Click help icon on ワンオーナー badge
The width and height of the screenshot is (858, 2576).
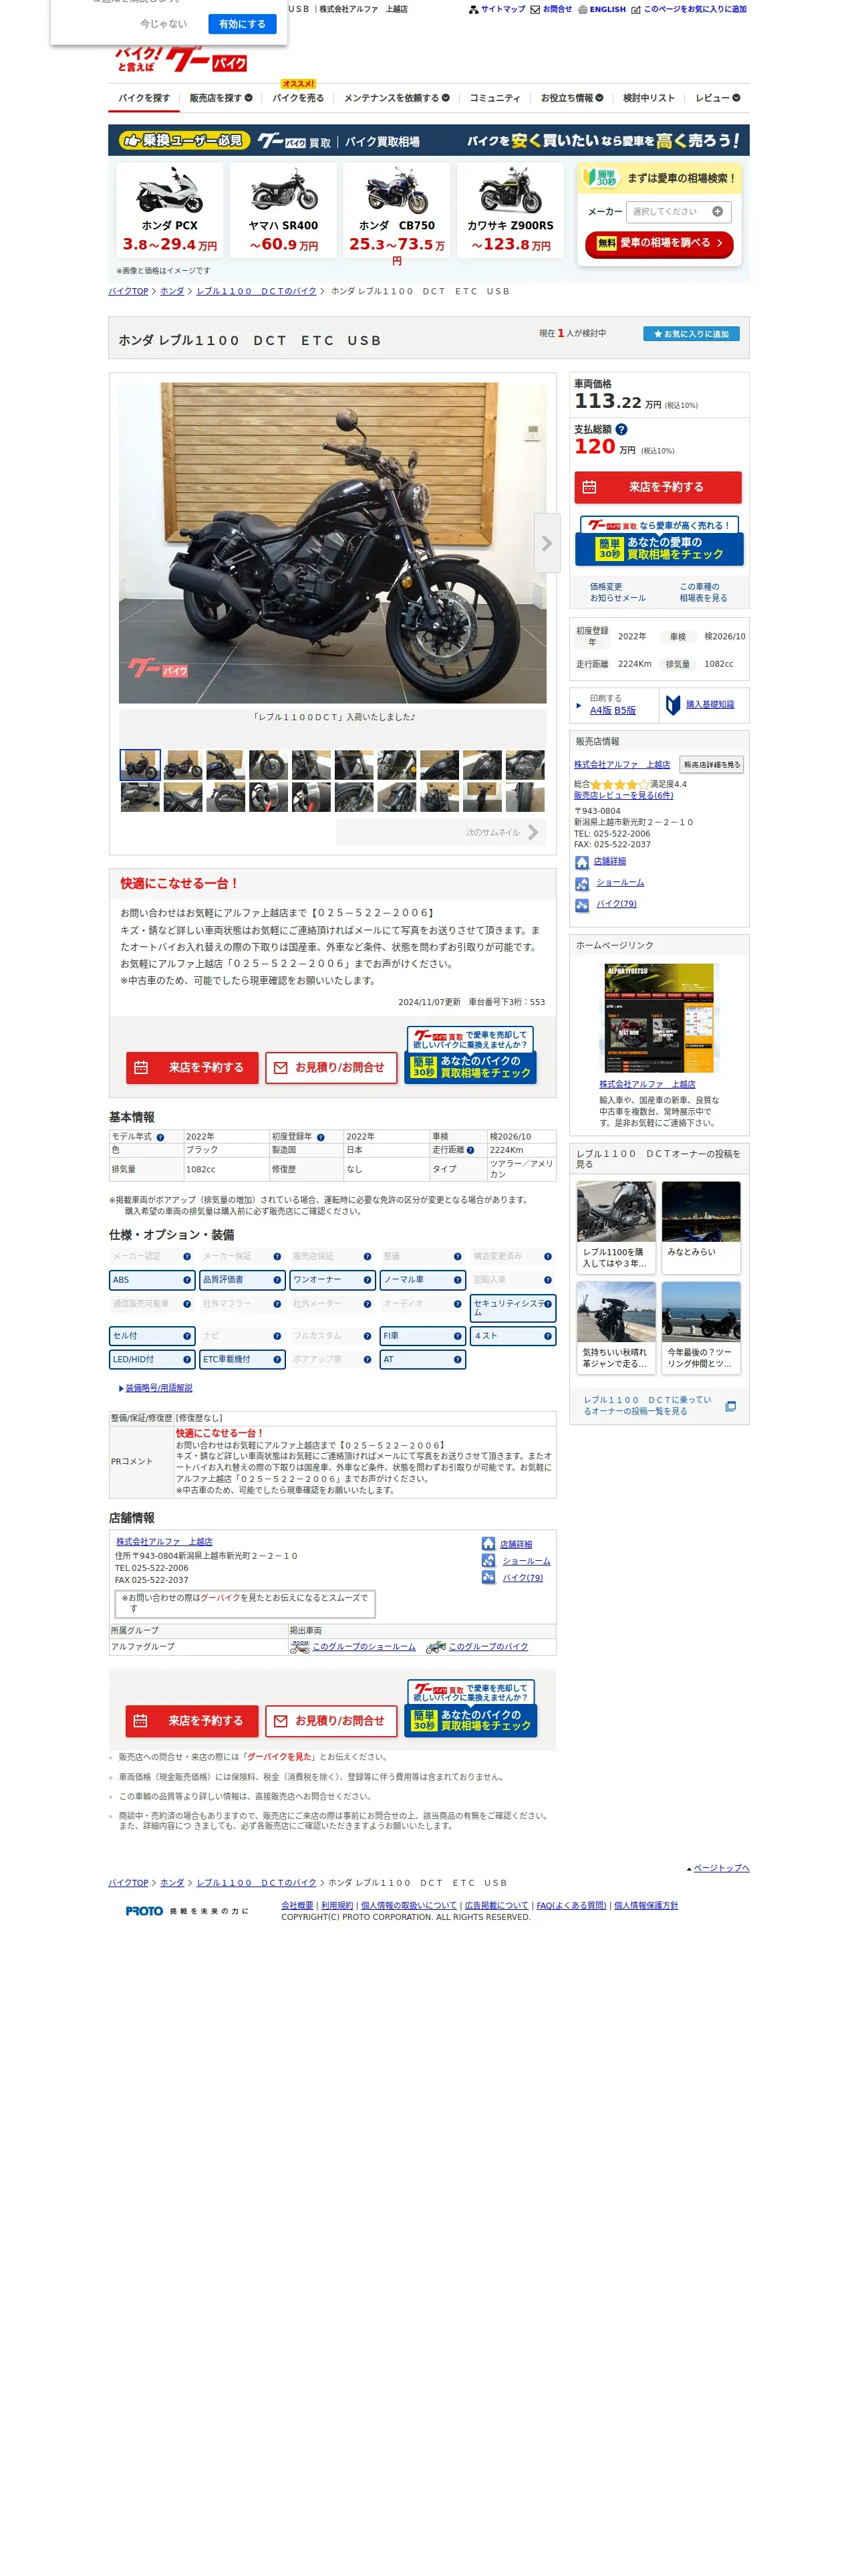coord(367,1280)
